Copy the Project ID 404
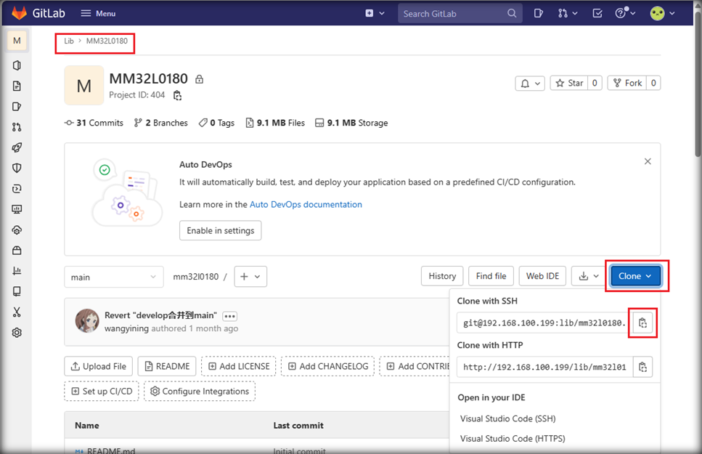This screenshot has height=454, width=702. click(x=178, y=94)
